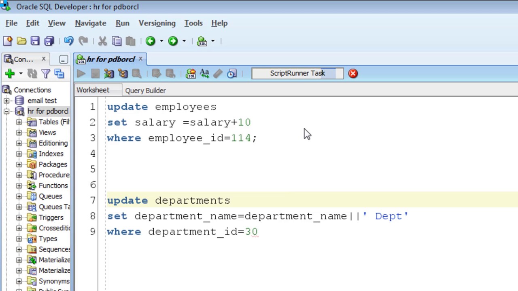
Task: Open the Edit menu
Action: [x=33, y=23]
